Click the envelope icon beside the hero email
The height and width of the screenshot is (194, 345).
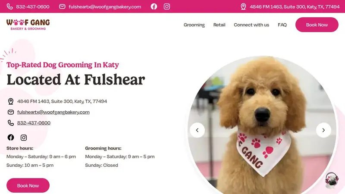(x=11, y=112)
